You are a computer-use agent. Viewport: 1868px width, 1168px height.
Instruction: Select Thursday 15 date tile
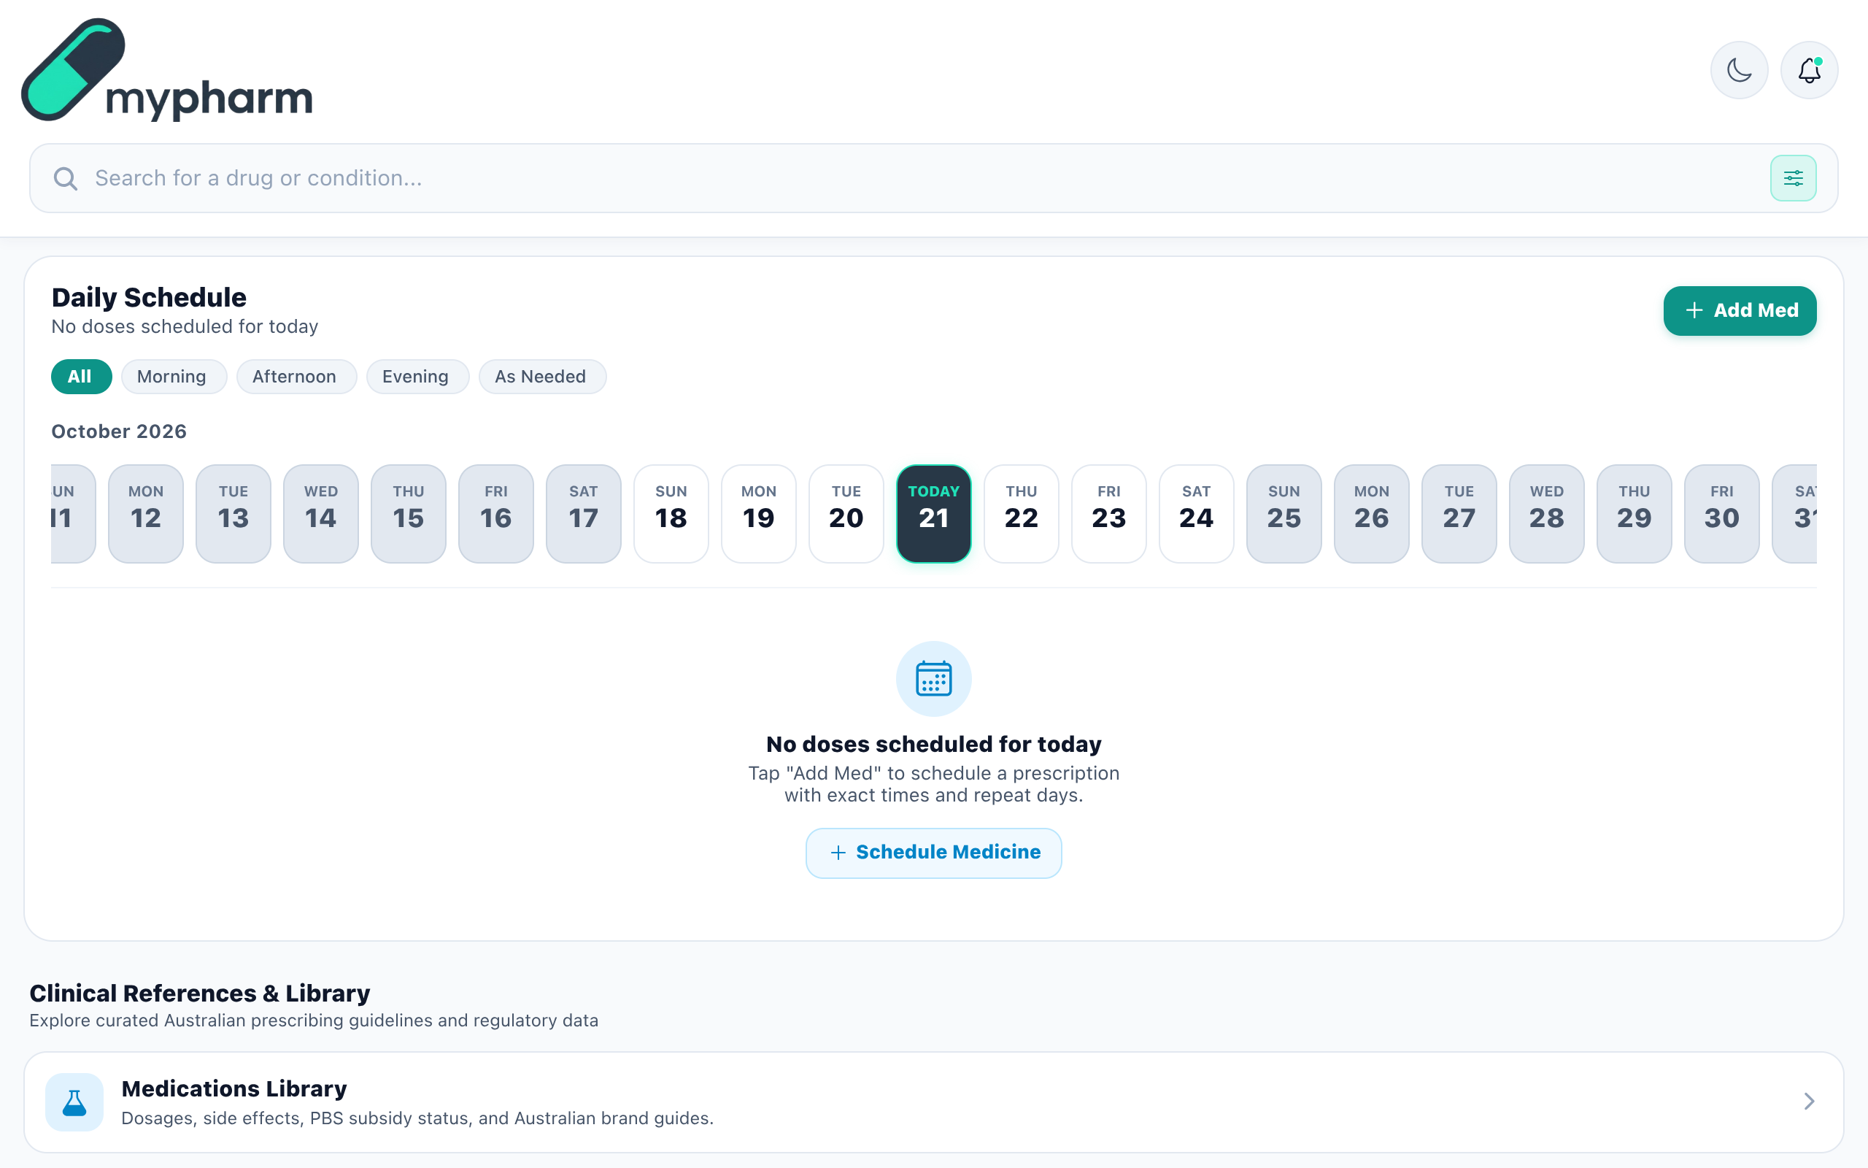(x=409, y=514)
